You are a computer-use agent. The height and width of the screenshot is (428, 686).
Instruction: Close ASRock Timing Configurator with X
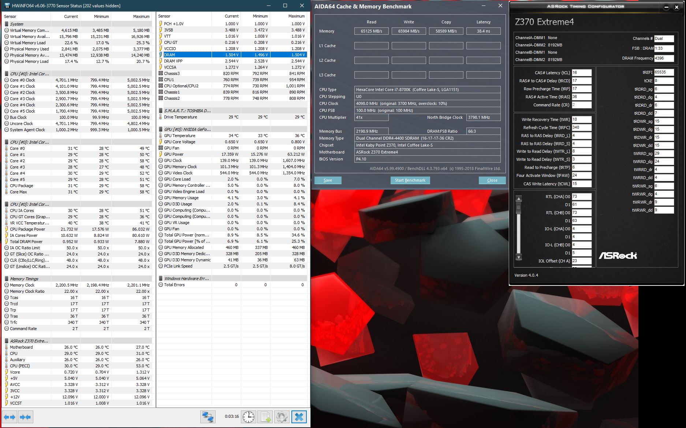(x=676, y=7)
